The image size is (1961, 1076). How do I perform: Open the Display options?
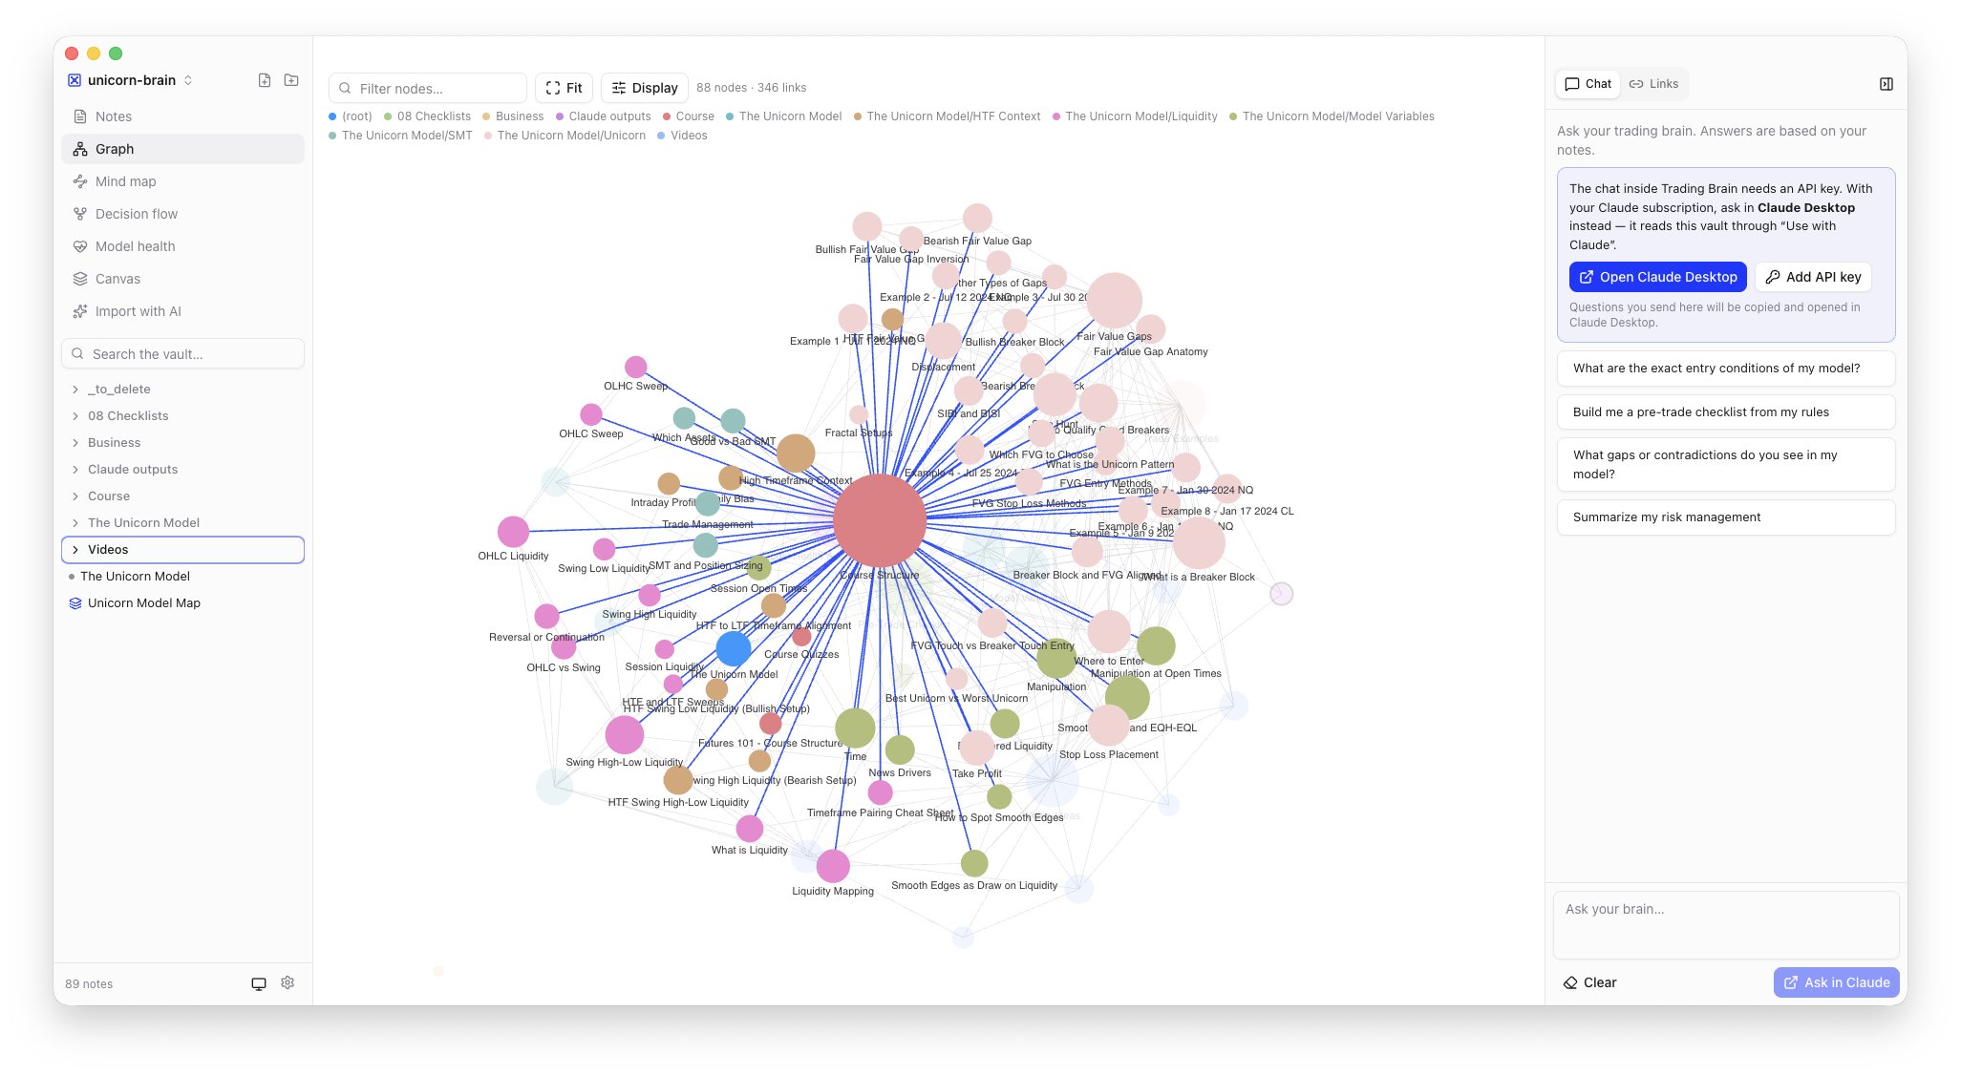pyautogui.click(x=645, y=88)
